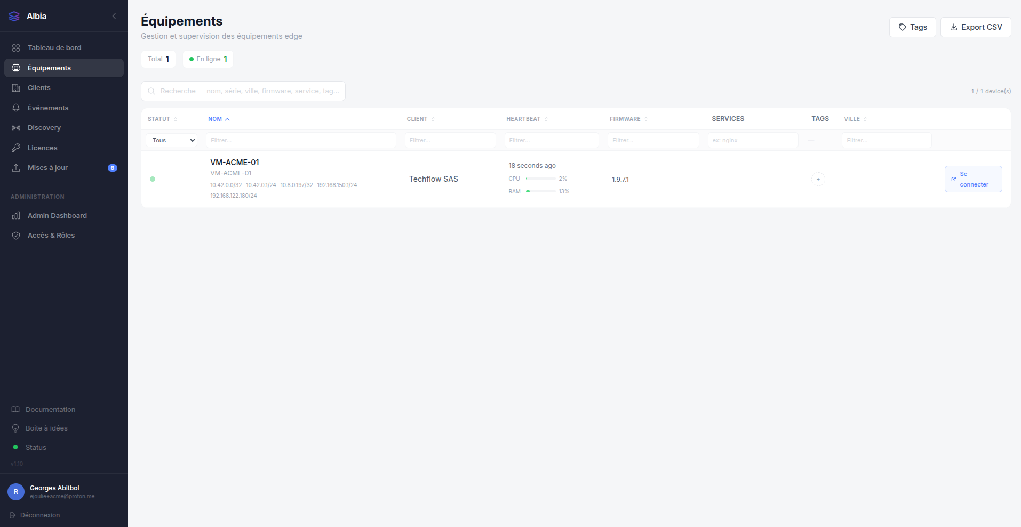
Task: Click the search magnifier icon
Action: pyautogui.click(x=151, y=91)
